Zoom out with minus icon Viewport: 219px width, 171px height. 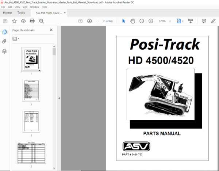point(142,21)
